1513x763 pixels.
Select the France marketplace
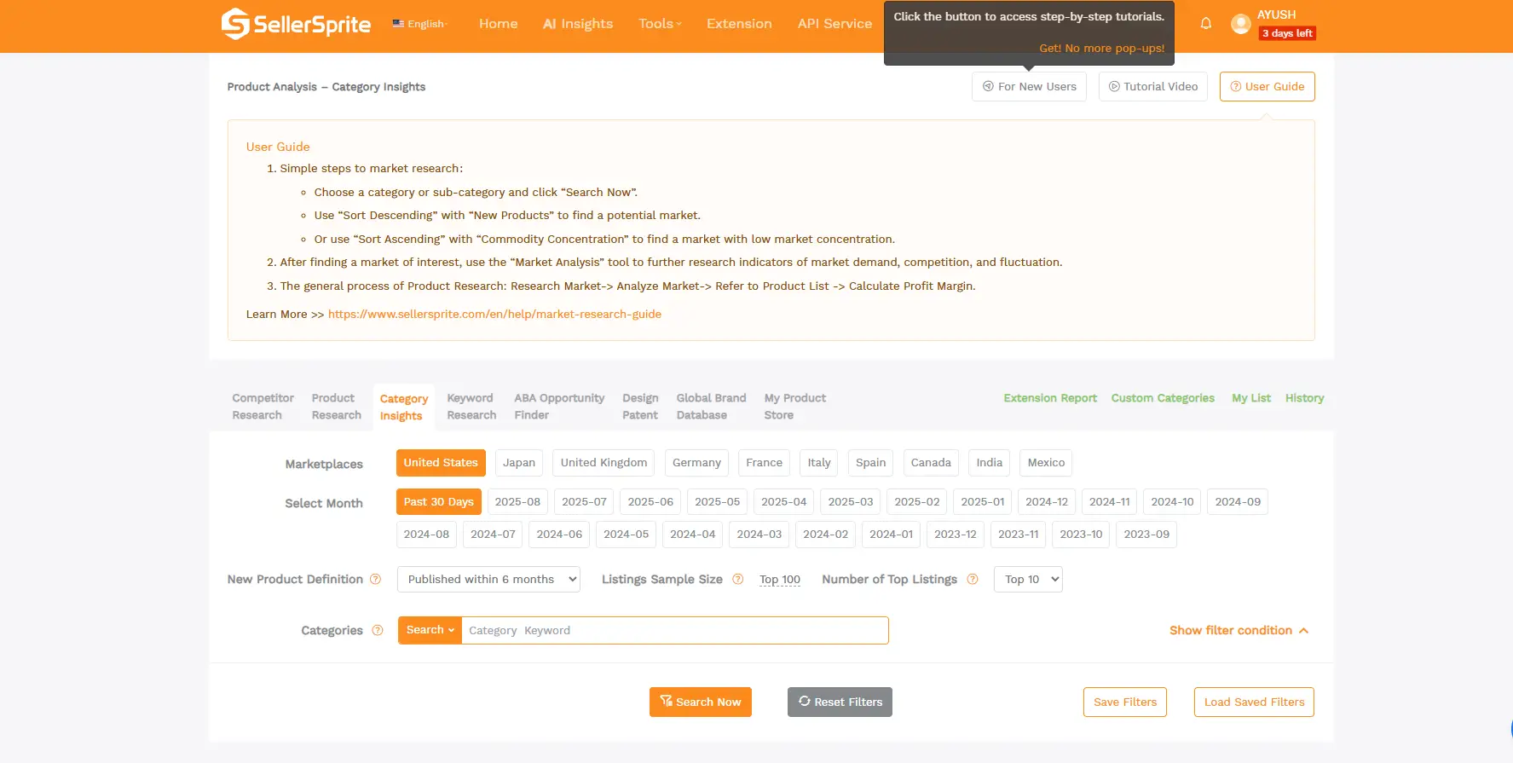(764, 463)
